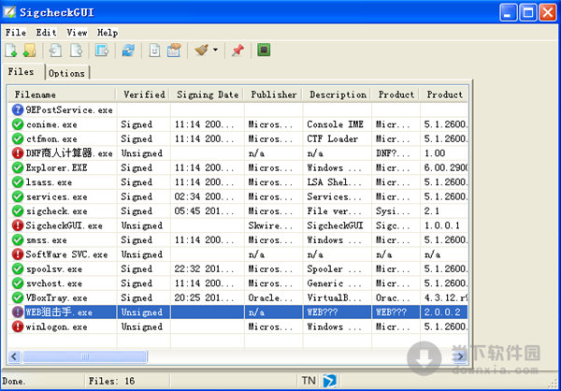
Task: Sort by the Signing Date column header
Action: click(208, 94)
